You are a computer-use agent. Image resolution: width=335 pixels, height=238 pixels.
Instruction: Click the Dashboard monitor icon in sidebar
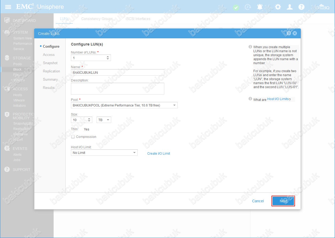tap(7, 20)
